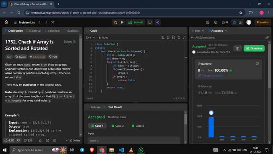The width and height of the screenshot is (273, 154).
Task: Select Case 3 result
Action: coord(138,126)
